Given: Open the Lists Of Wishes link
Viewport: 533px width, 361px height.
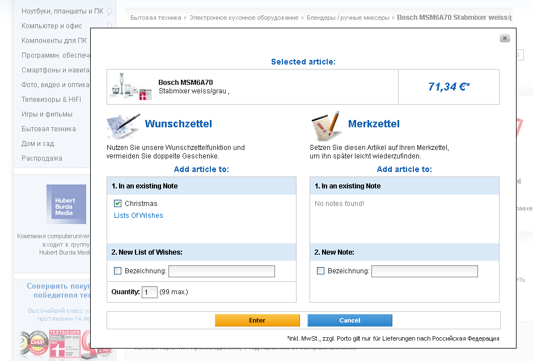Looking at the screenshot, I should click(x=138, y=216).
